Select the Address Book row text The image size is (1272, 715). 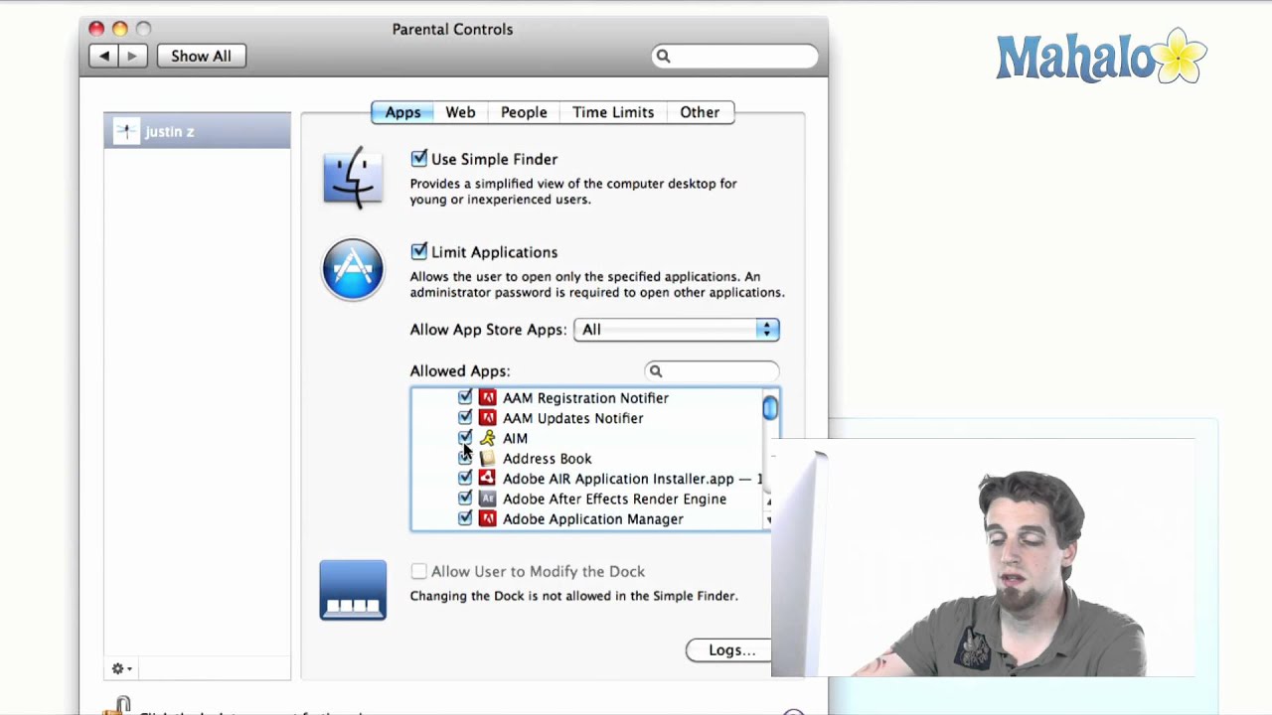[547, 459]
